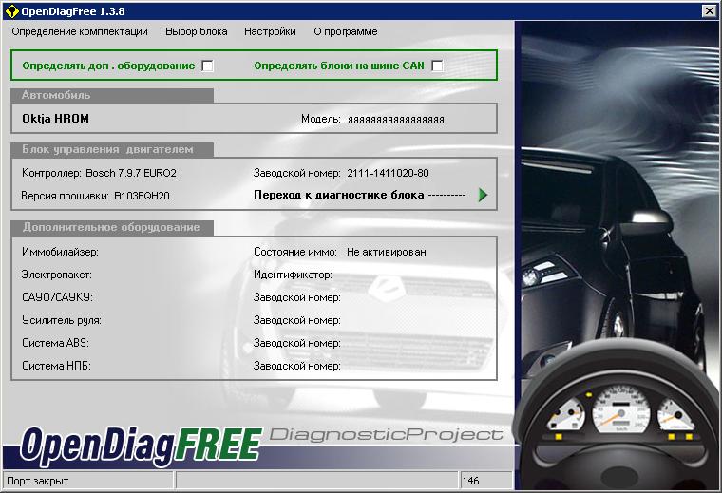The image size is (722, 493).
Task: Click the Идентификатор label
Action: point(293,275)
